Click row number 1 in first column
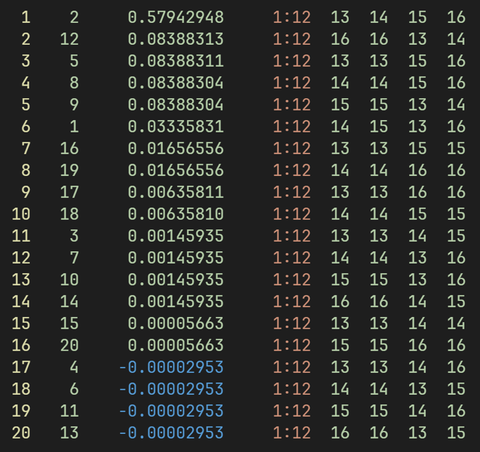The height and width of the screenshot is (452, 480). pos(25,17)
